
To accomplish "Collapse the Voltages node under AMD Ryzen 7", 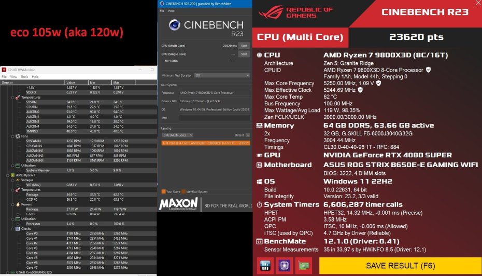I will point(12,181).
